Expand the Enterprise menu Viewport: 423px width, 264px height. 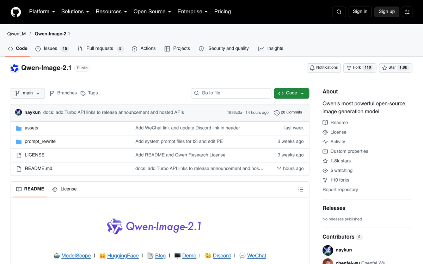(192, 12)
